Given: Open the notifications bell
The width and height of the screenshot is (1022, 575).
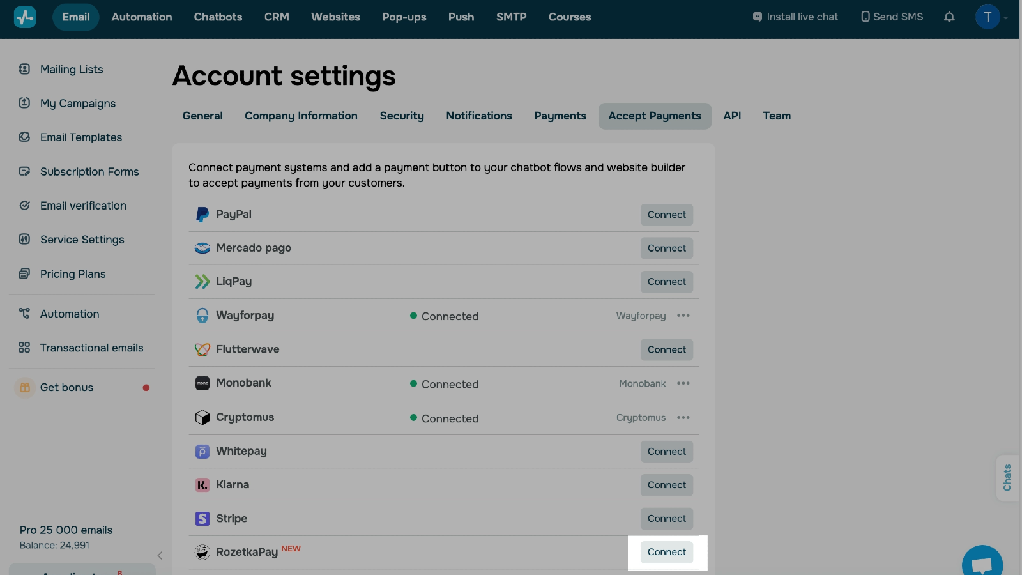Looking at the screenshot, I should [949, 17].
